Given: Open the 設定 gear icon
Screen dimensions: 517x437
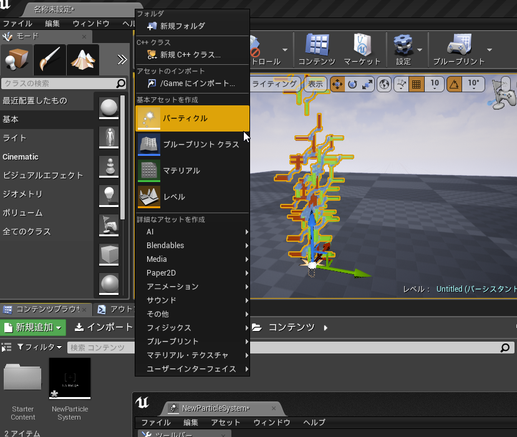Looking at the screenshot, I should [403, 49].
